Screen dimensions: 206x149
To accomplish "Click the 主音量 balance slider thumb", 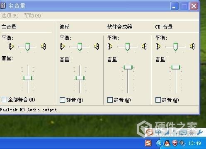I will pos(27,47).
